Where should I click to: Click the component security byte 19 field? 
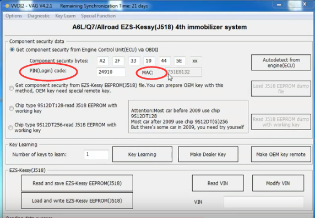pos(149,61)
